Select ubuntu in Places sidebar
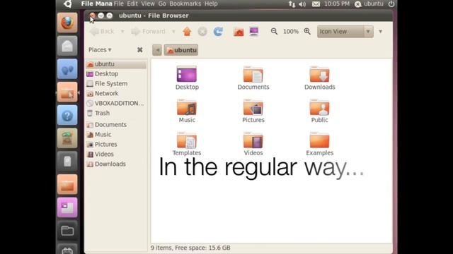 116,64
